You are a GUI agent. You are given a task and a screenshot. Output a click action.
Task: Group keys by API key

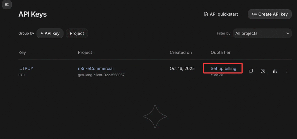(50, 33)
